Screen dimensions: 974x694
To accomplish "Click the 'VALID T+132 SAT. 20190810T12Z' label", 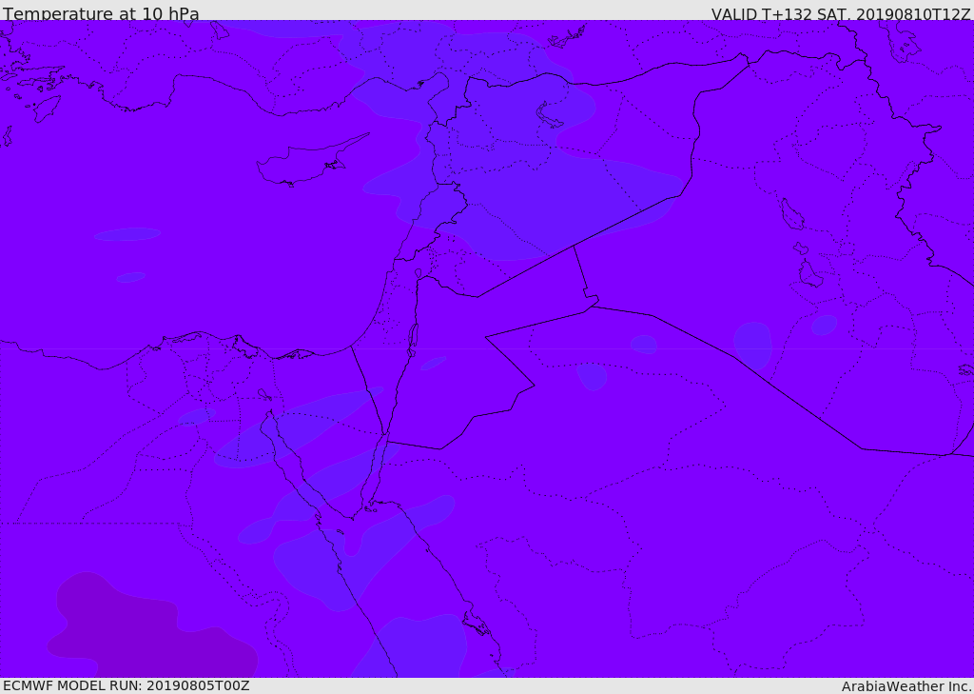I will click(x=841, y=13).
